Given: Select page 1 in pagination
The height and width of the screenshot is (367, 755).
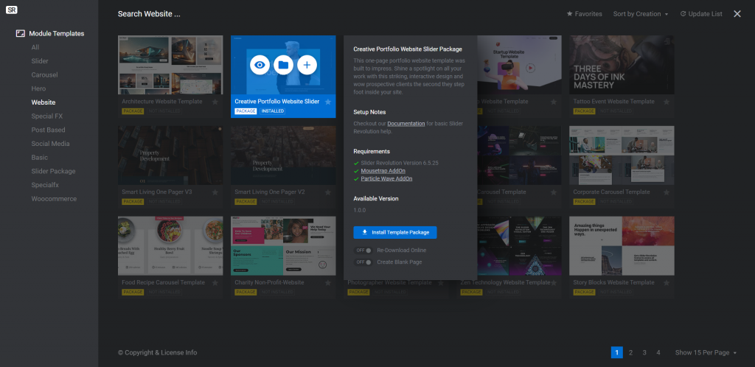Looking at the screenshot, I should [617, 352].
